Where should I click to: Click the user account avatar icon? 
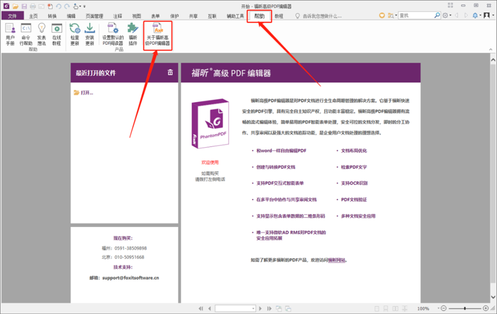click(x=487, y=15)
